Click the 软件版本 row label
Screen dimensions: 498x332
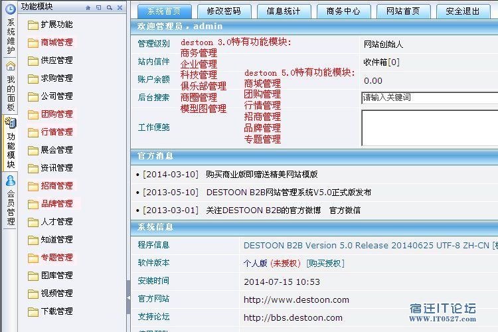pos(154,263)
